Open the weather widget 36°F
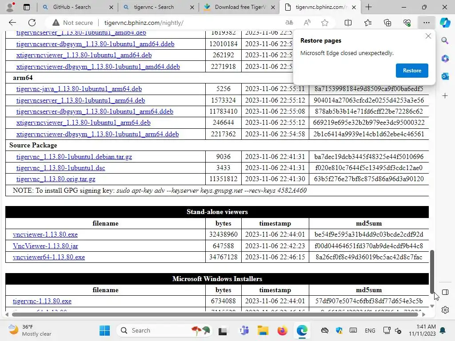Viewport: 455px width, 341px height. [29, 330]
